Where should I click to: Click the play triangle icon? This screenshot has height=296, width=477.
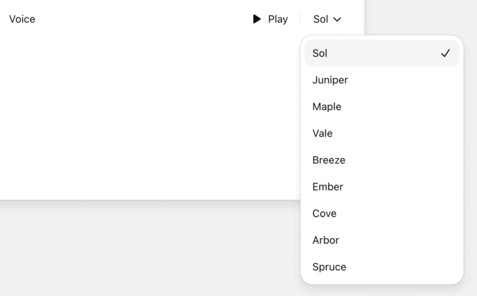[257, 19]
